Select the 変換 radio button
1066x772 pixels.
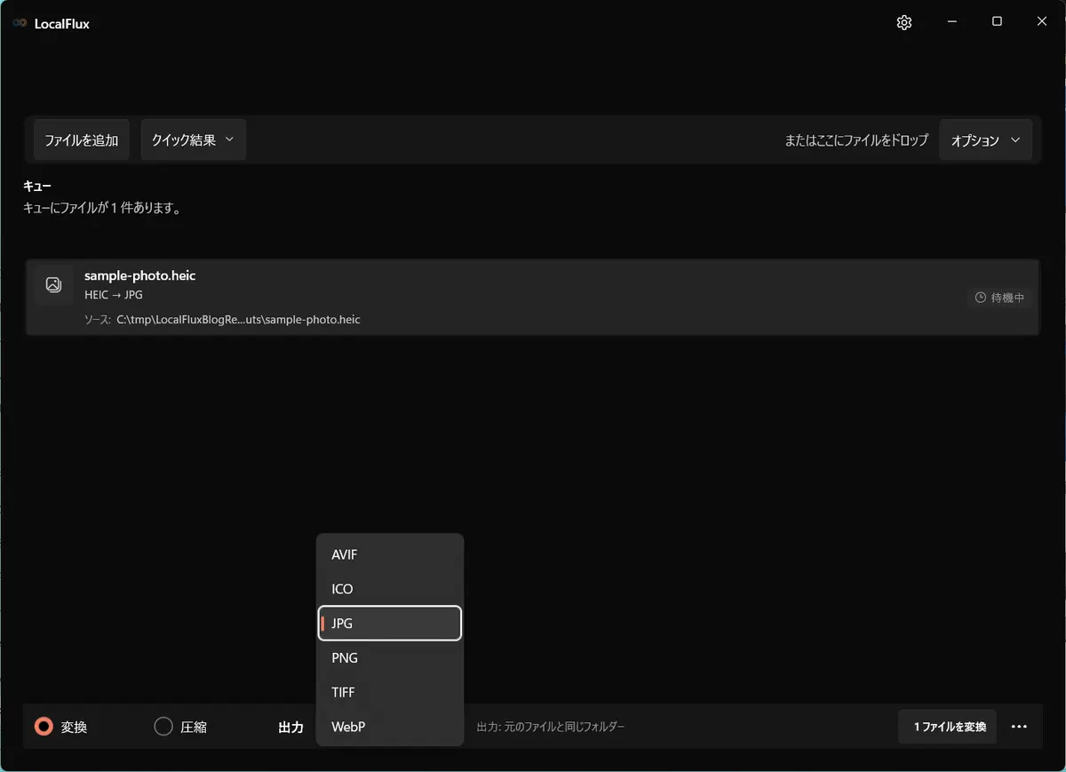point(44,727)
